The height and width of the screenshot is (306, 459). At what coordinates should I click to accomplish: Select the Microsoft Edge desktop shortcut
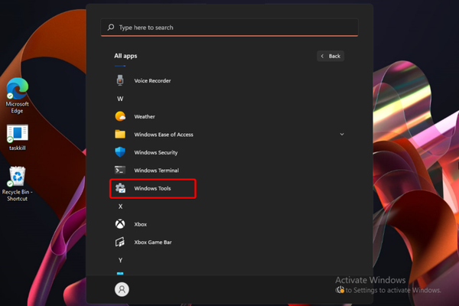17,96
